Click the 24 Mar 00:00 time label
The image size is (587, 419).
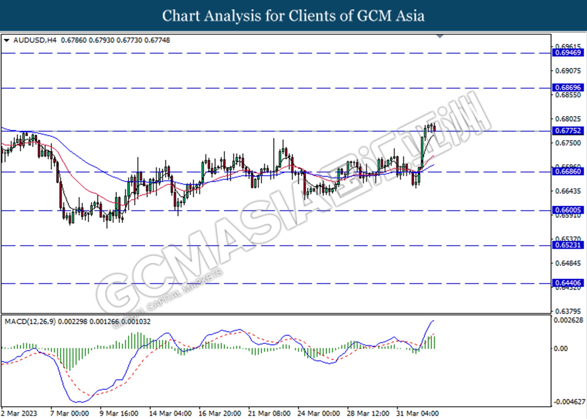click(x=318, y=413)
